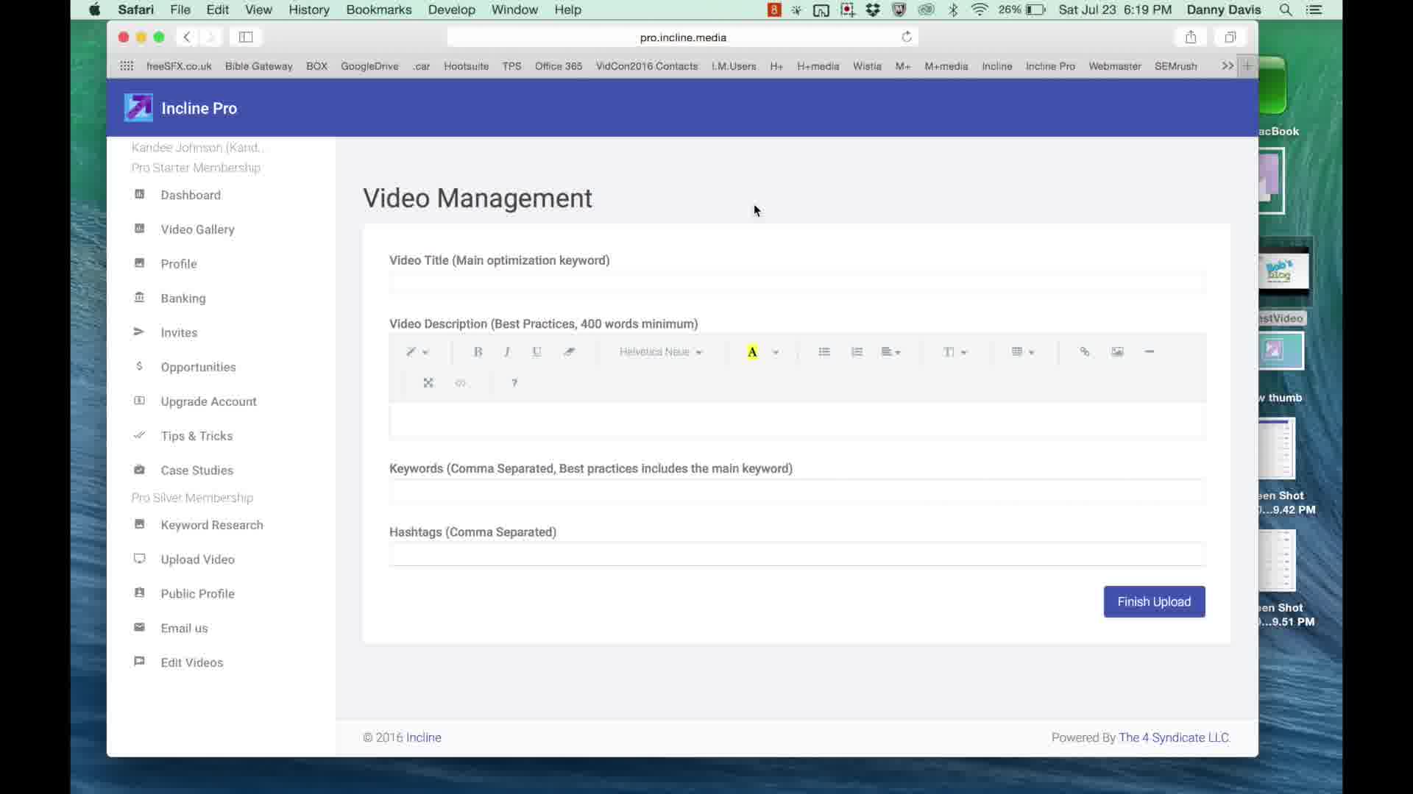Open the Bookmarks menu
This screenshot has width=1413, height=794.
click(x=379, y=10)
